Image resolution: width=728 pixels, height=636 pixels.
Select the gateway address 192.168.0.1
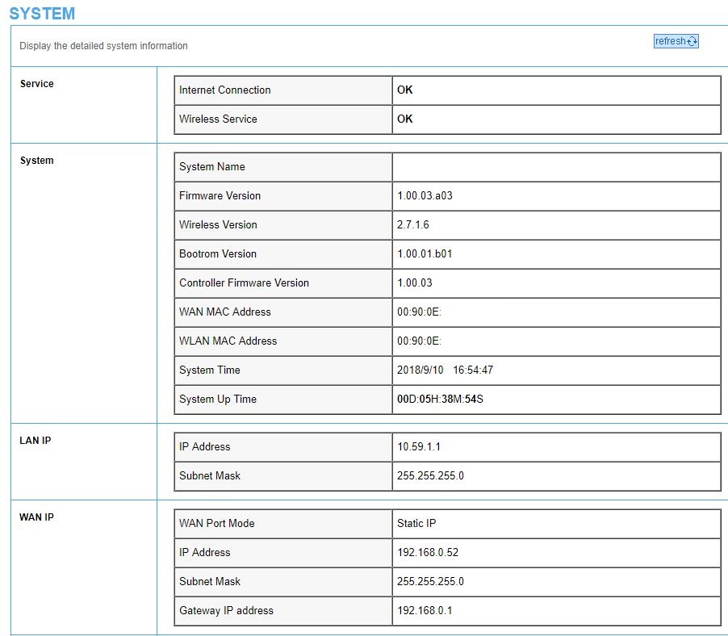pos(425,611)
